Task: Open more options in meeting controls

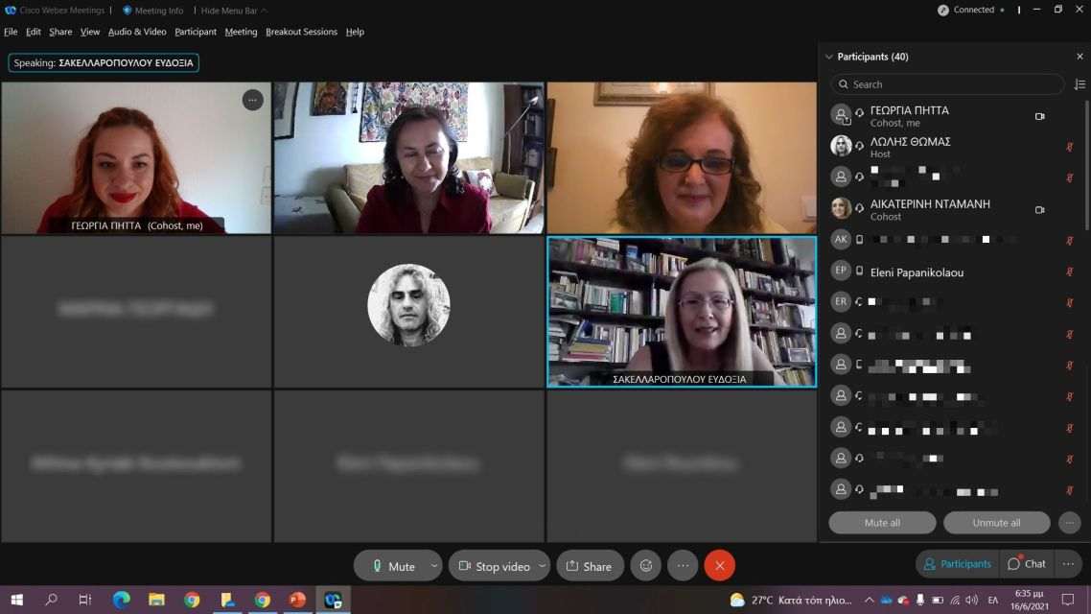Action: point(683,566)
